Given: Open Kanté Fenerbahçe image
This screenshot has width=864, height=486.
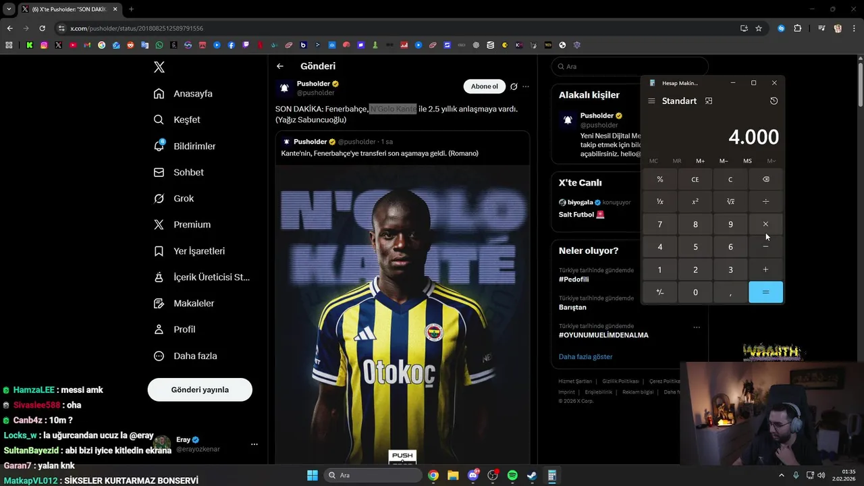Looking at the screenshot, I should [402, 314].
